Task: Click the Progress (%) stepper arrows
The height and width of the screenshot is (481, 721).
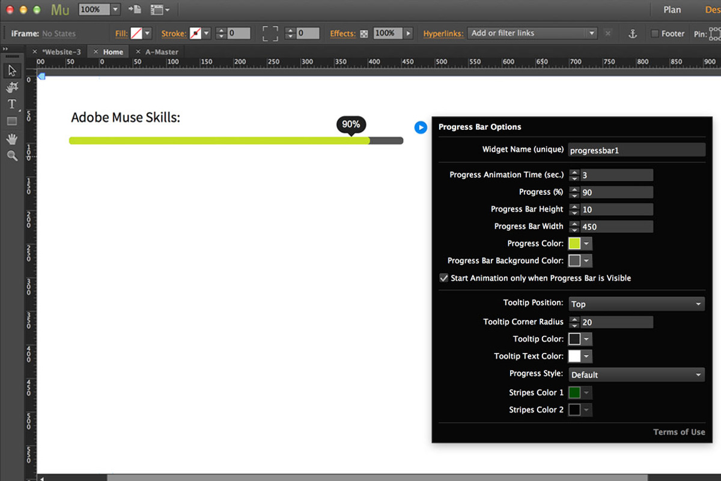Action: (574, 192)
